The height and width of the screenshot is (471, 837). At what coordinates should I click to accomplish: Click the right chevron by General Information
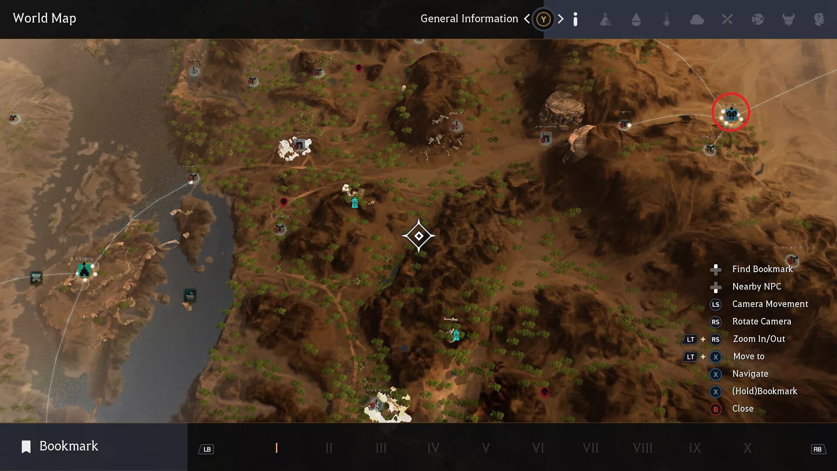(x=561, y=19)
